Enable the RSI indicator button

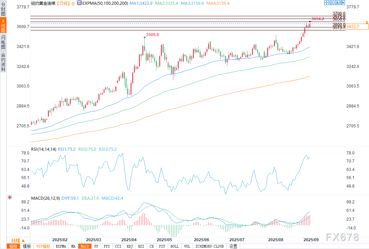tap(142, 246)
